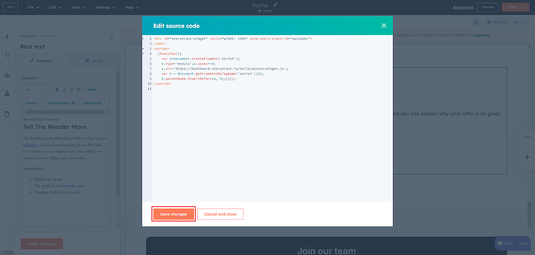
Task: Click the redo arrow icon
Action: [525, 22]
